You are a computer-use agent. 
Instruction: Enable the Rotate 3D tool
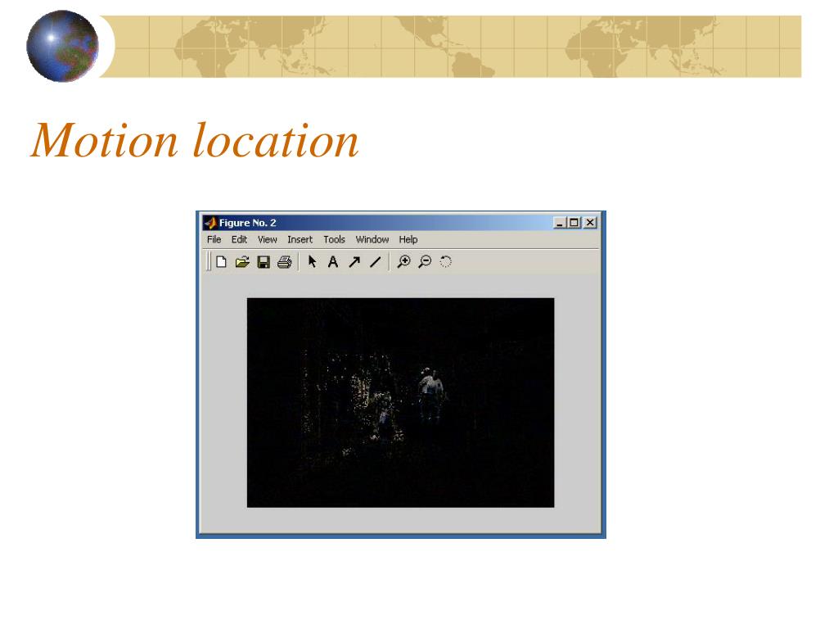(446, 261)
